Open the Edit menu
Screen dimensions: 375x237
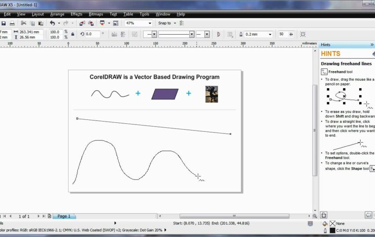pyautogui.click(x=7, y=14)
